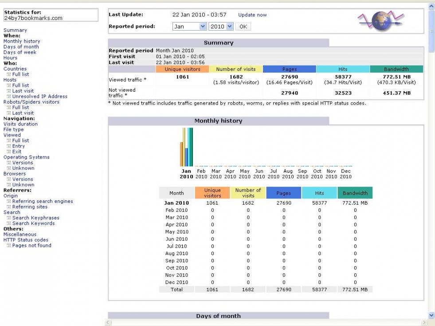Click the icon beside Entry under Viewed
The image size is (435, 326).
click(9, 146)
